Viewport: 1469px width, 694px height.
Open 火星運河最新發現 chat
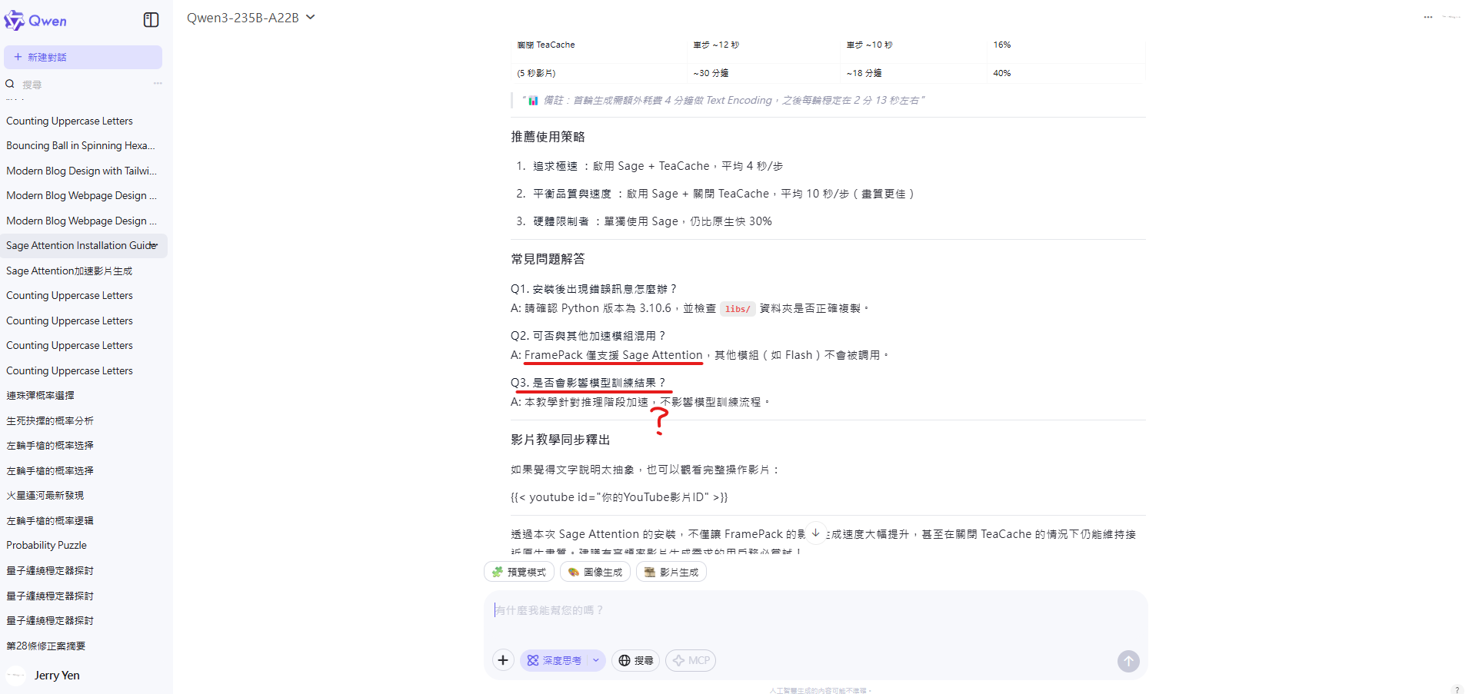coord(45,495)
